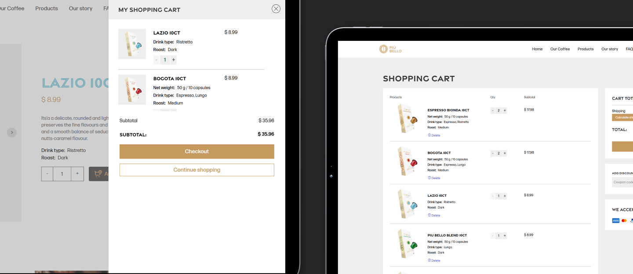The width and height of the screenshot is (633, 274).
Task: Click the Coupon code field on tablet
Action: pyautogui.click(x=623, y=182)
